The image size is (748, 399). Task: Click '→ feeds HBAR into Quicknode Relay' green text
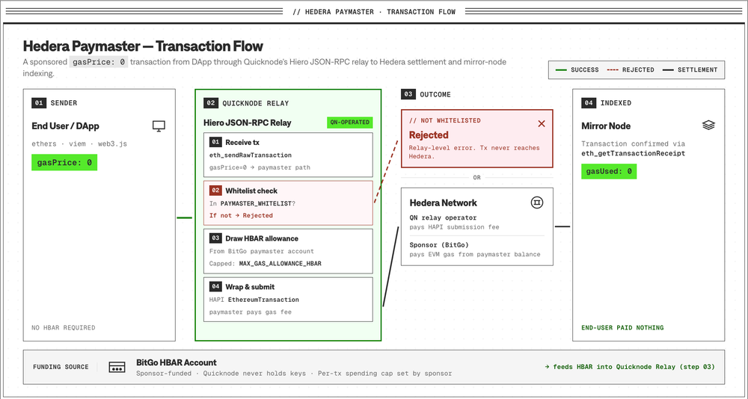630,367
